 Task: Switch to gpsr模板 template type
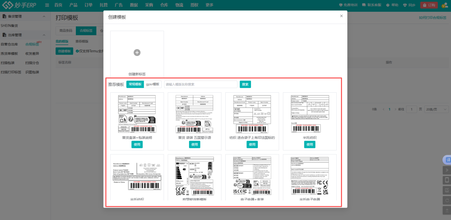pyautogui.click(x=153, y=84)
